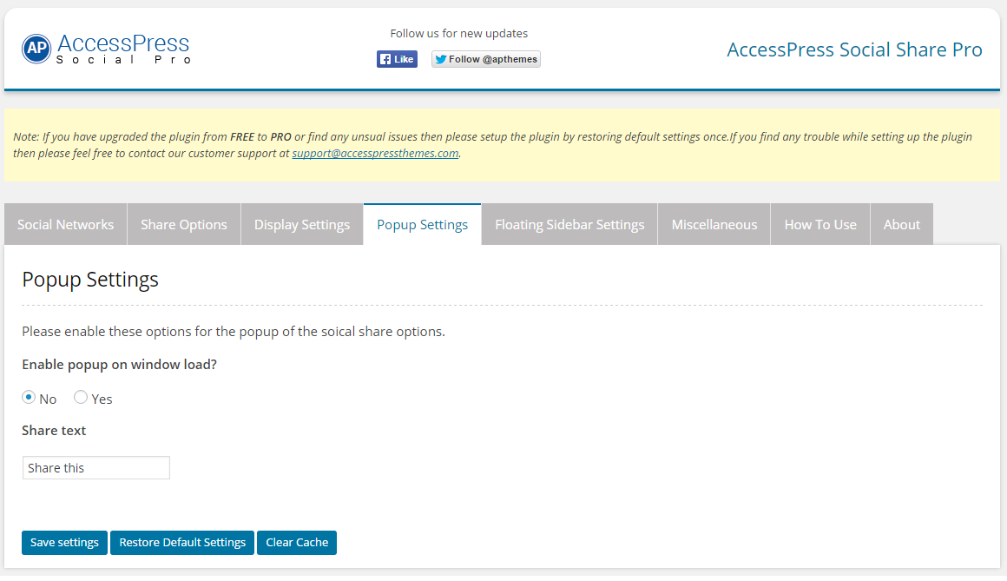Click the Save settings button
The width and height of the screenshot is (1007, 581).
(64, 543)
